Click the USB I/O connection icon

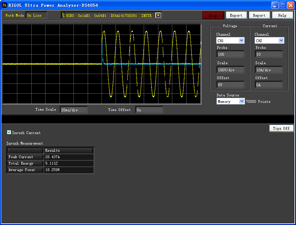coord(63,15)
